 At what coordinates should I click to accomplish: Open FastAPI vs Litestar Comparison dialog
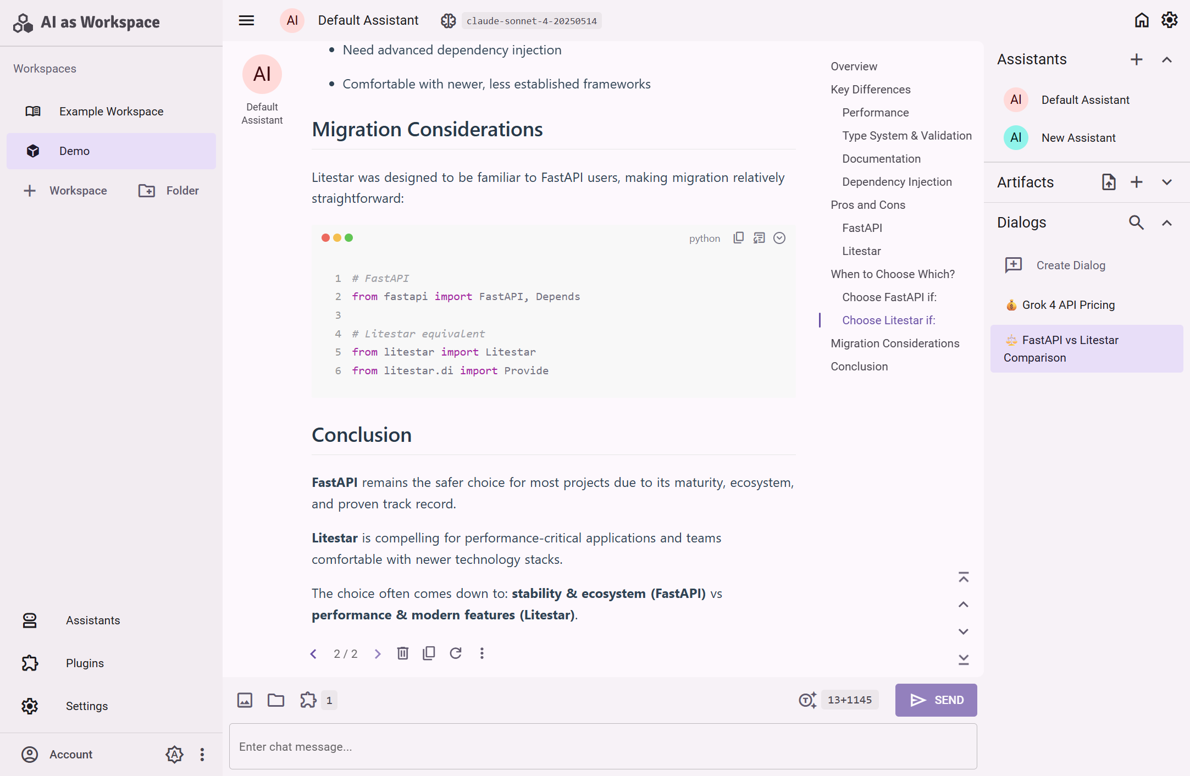coord(1087,349)
